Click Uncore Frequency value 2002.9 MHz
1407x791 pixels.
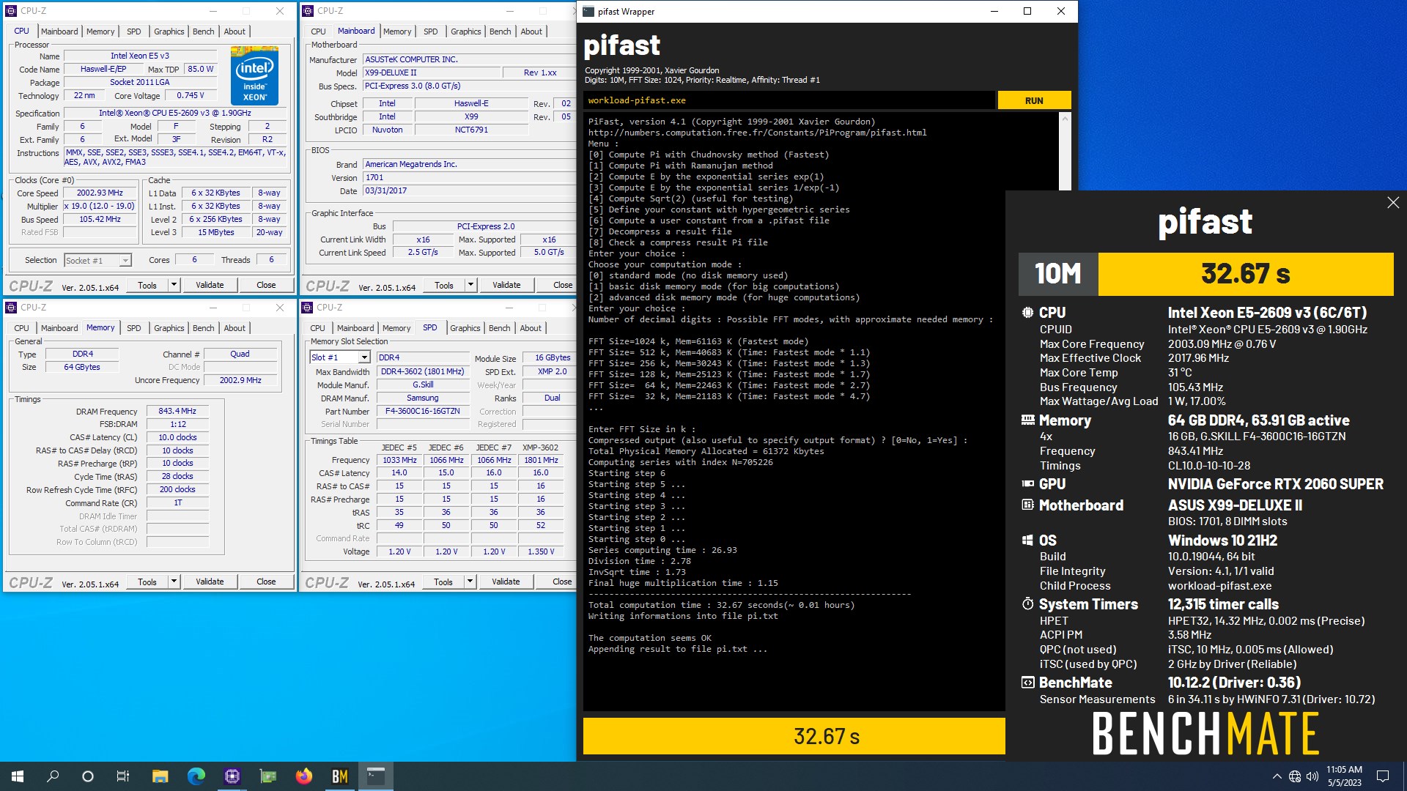point(240,380)
